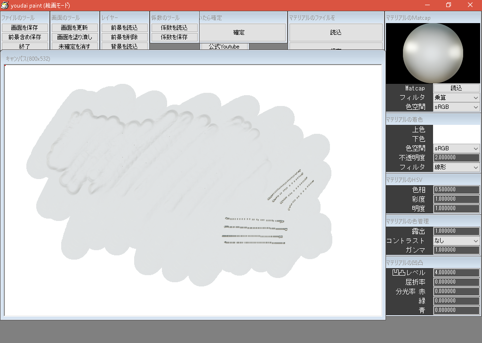Click 画面を更新 to refresh the screen
Image resolution: width=482 pixels, height=343 pixels.
pos(74,27)
